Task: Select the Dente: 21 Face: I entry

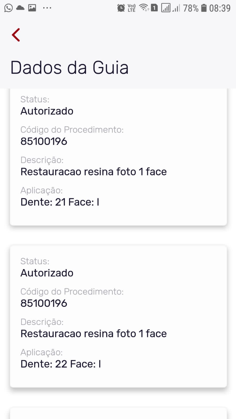Action: tap(60, 202)
